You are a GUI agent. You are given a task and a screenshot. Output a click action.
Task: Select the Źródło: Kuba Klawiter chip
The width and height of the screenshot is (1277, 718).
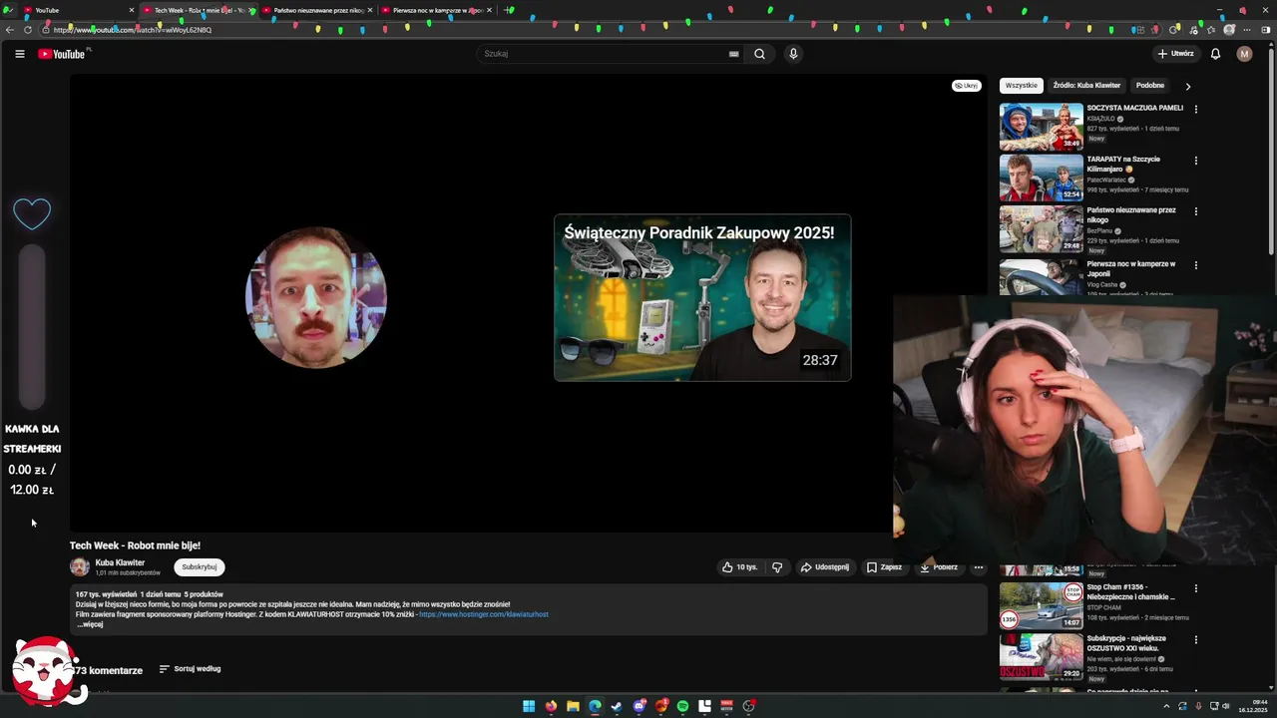[1086, 86]
